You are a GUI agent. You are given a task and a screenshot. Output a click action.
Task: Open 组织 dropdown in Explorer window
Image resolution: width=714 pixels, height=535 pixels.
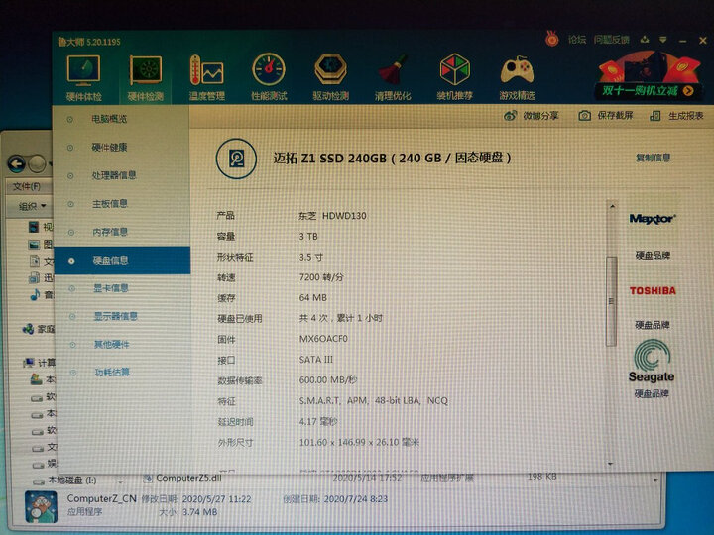[x=32, y=206]
